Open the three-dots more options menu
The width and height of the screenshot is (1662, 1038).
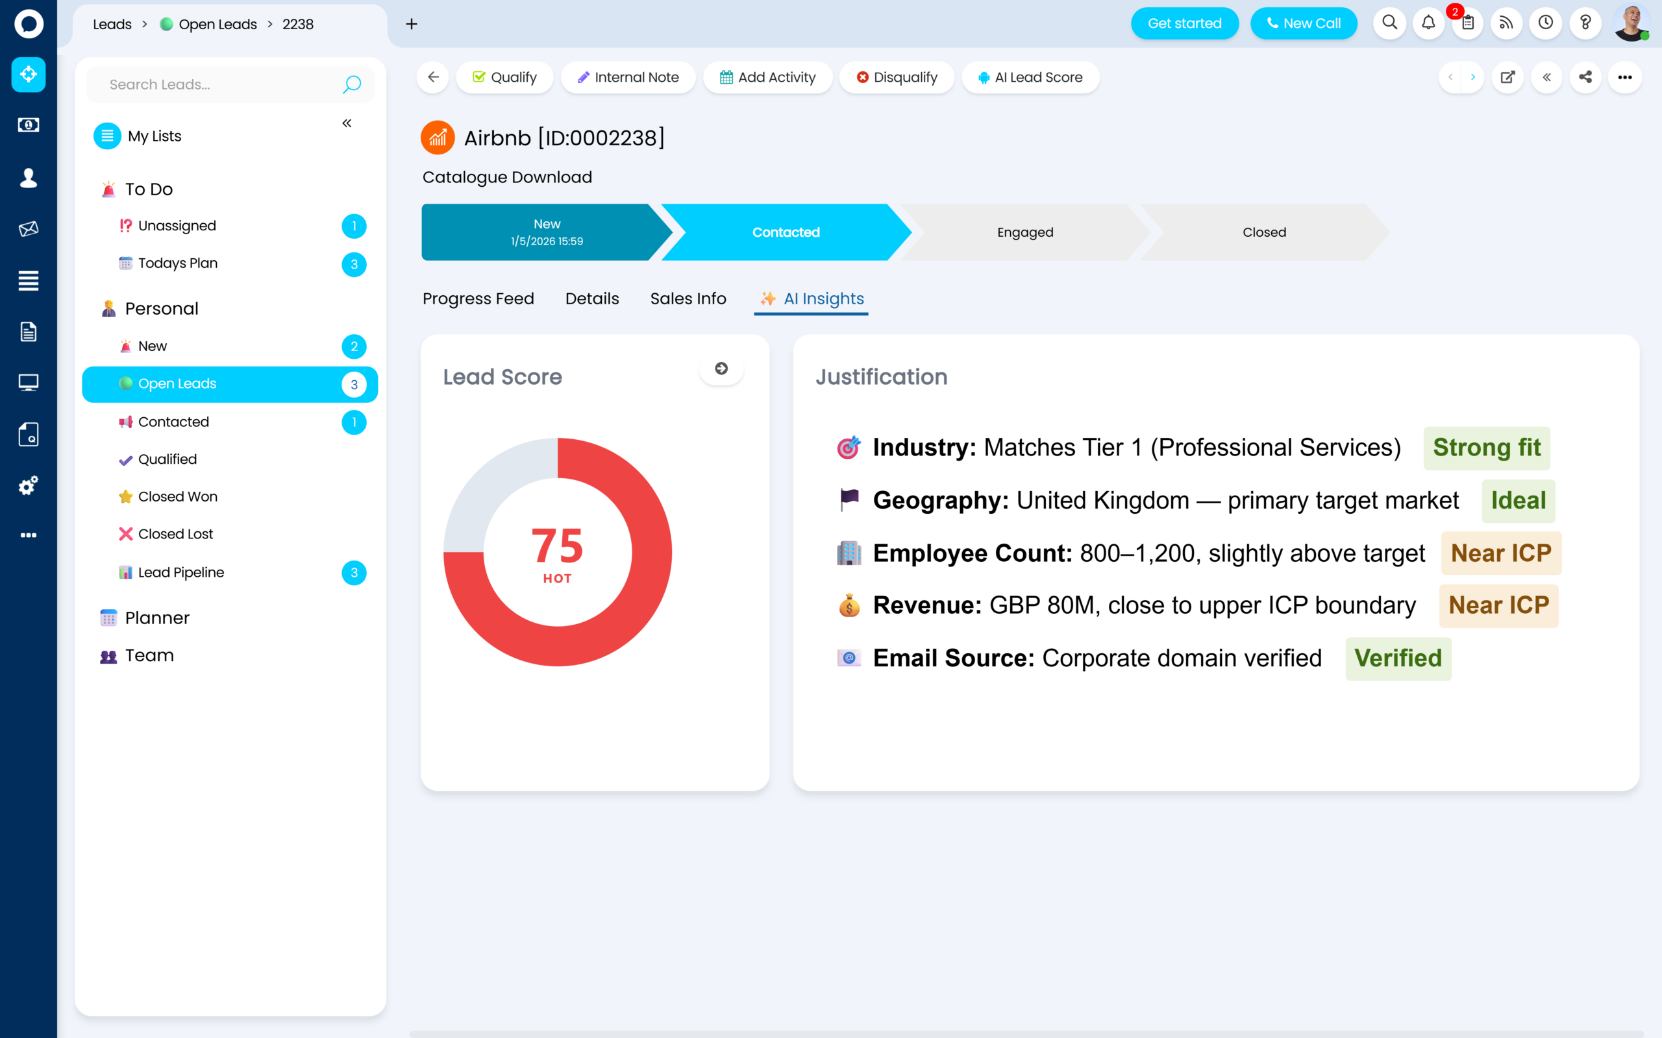point(1624,78)
